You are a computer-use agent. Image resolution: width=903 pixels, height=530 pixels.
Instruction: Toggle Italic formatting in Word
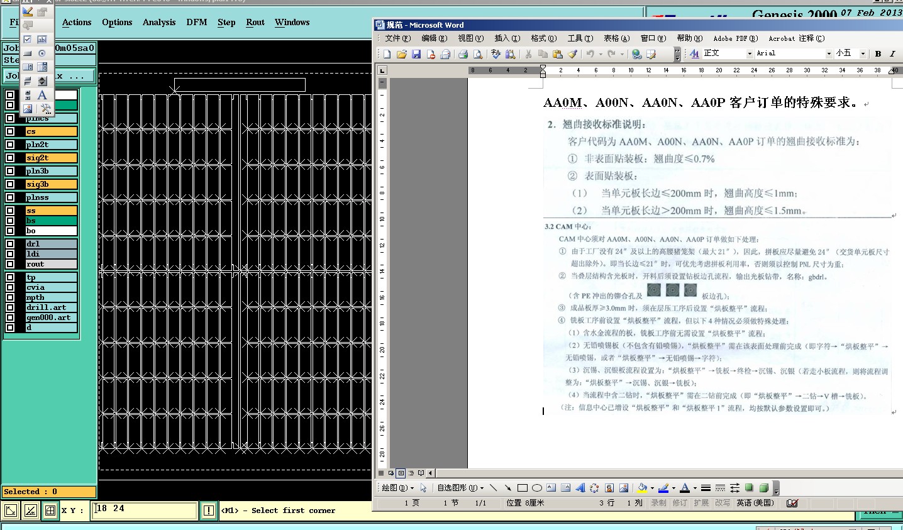(892, 54)
